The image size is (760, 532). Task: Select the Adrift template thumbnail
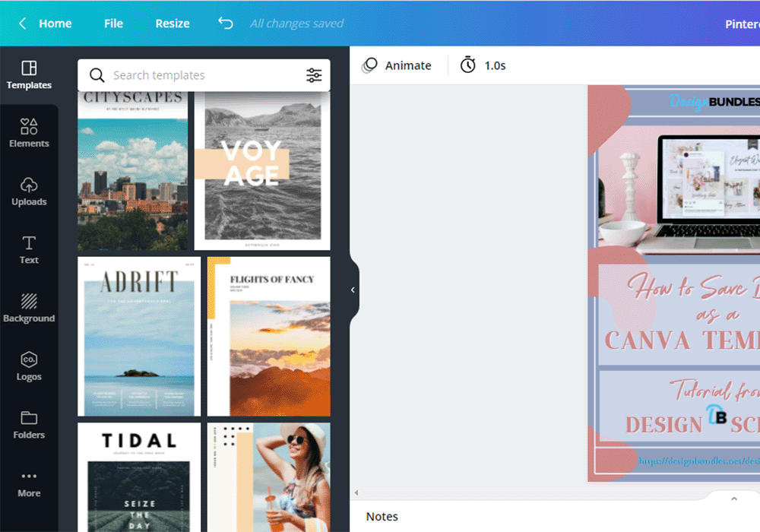[139, 336]
